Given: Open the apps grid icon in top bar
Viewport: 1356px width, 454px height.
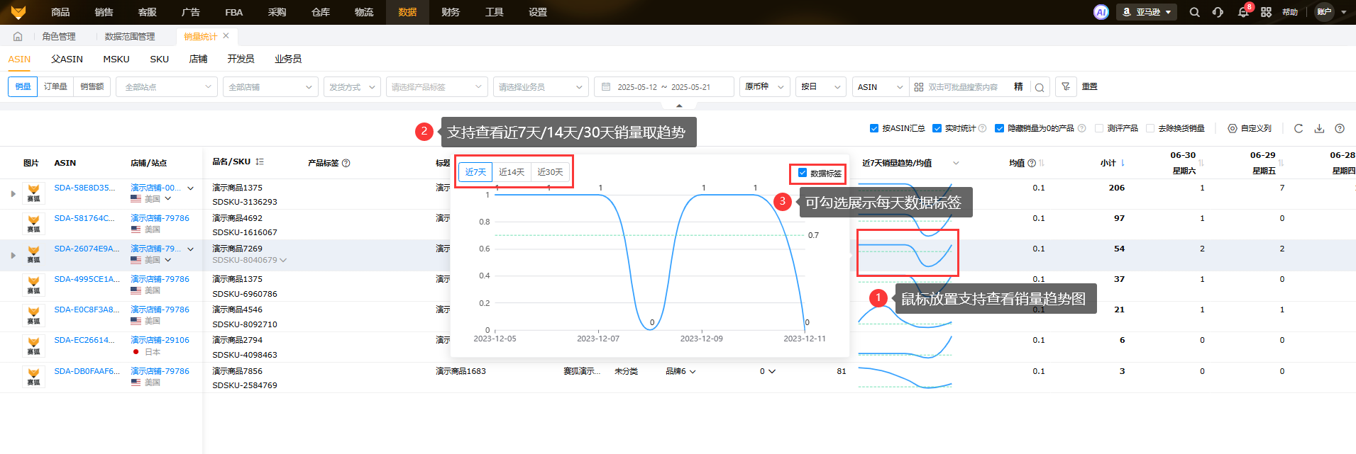Looking at the screenshot, I should point(1266,12).
